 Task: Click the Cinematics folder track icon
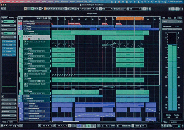coord(19,104)
